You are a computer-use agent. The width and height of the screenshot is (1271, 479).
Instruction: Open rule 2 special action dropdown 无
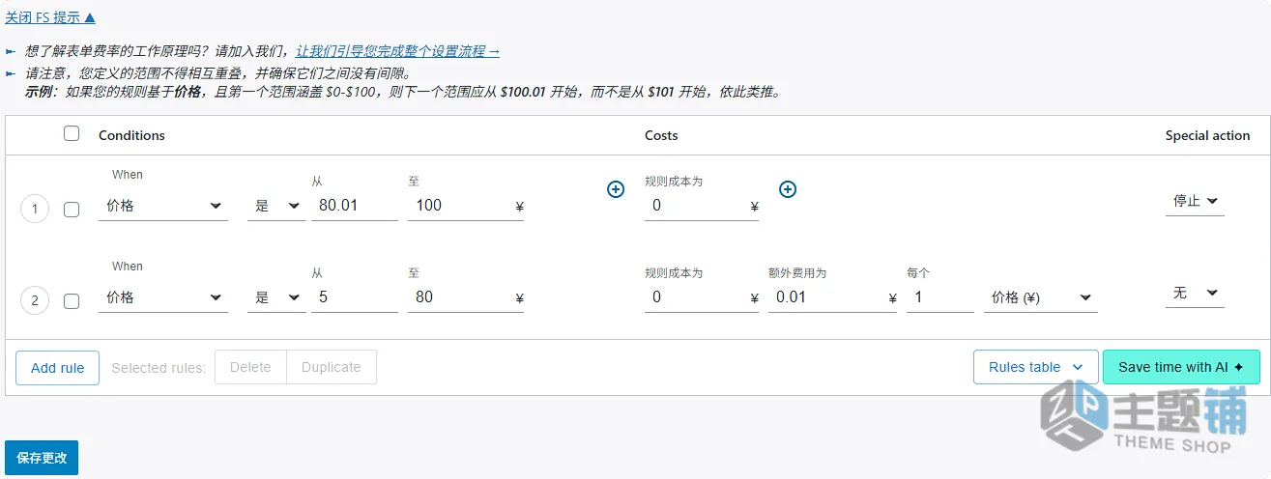[1195, 293]
